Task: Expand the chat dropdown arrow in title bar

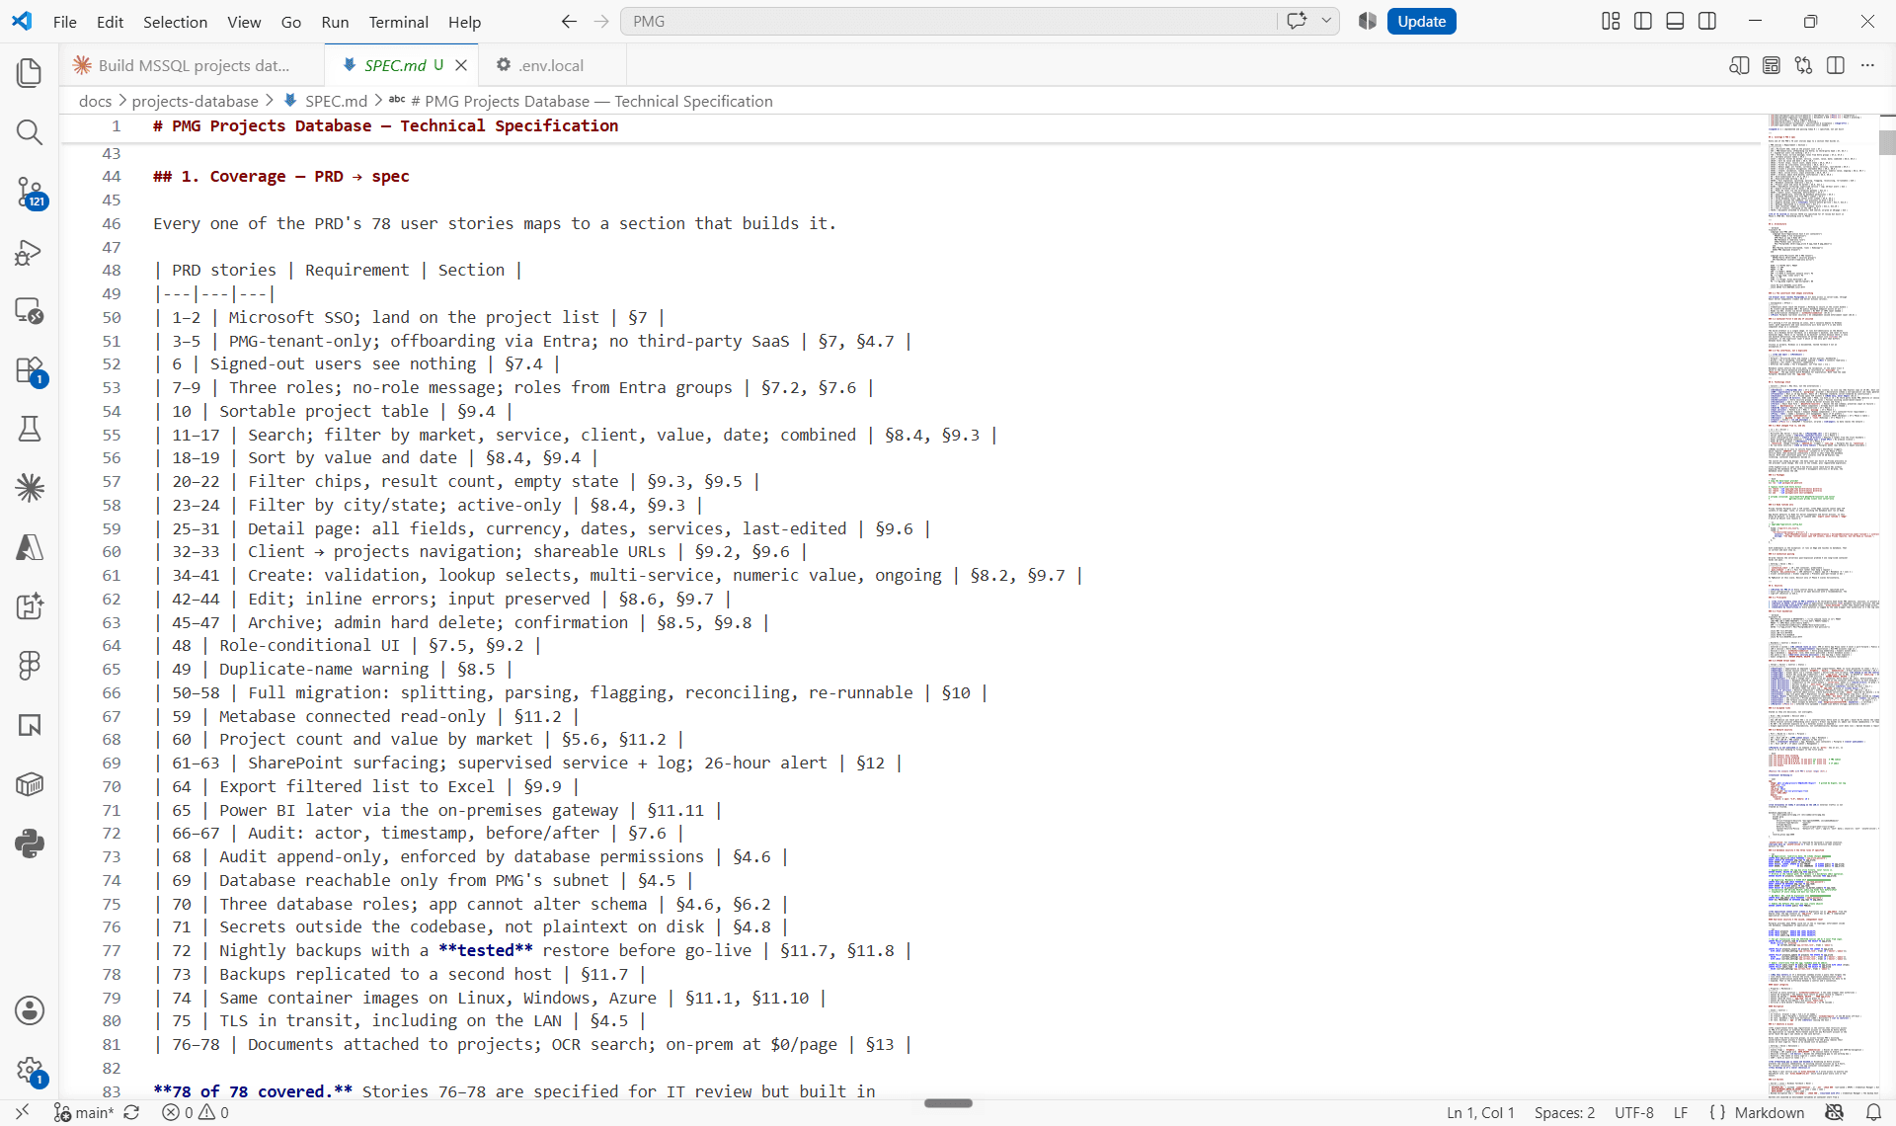Action: [1326, 21]
